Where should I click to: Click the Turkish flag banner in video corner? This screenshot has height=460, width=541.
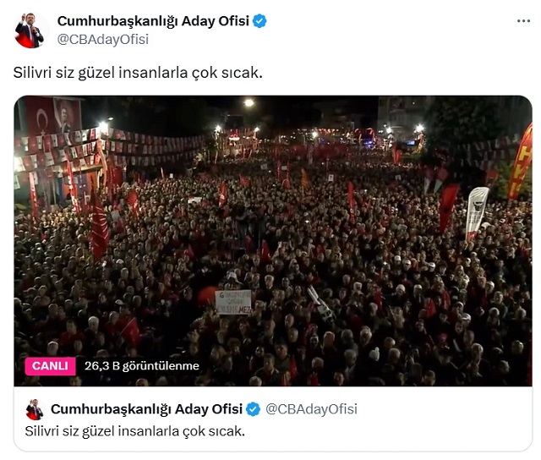41,116
